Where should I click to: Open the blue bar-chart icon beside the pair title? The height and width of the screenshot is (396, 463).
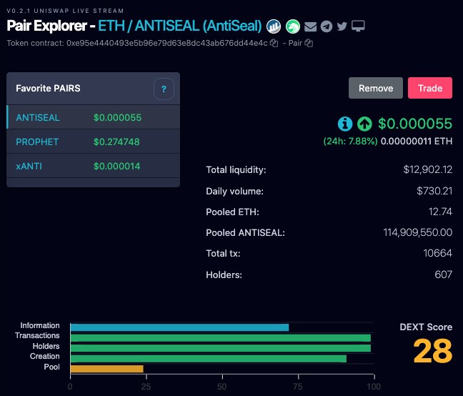tap(274, 26)
